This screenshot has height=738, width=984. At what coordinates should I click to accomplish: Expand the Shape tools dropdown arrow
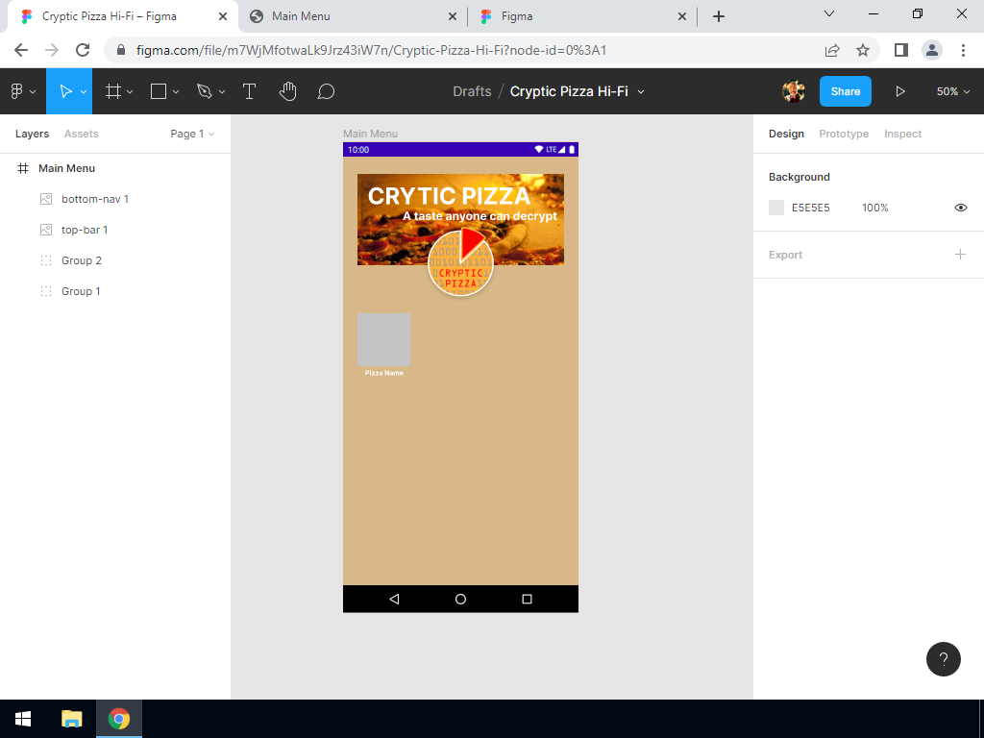(x=176, y=92)
